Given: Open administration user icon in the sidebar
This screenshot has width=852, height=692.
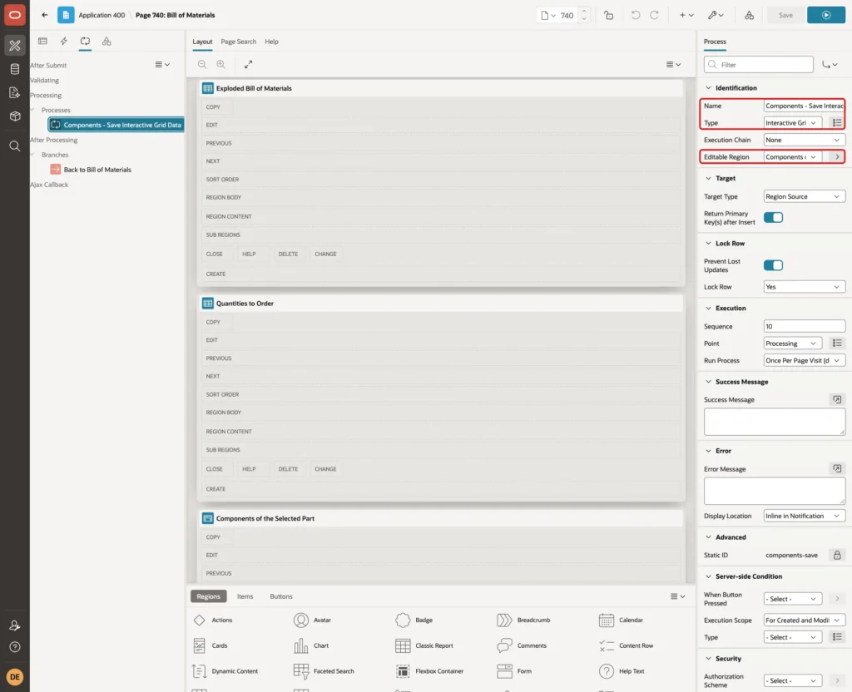Looking at the screenshot, I should pyautogui.click(x=15, y=625).
